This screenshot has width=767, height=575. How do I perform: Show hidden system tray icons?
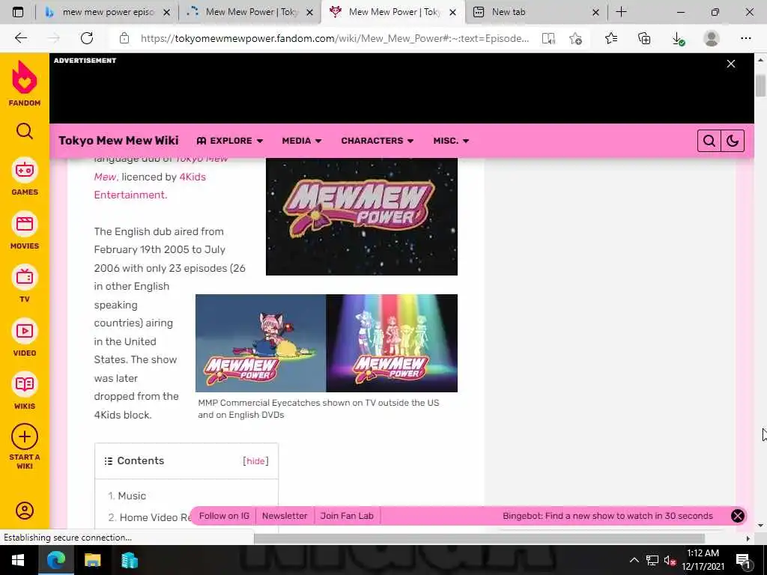[x=634, y=560]
